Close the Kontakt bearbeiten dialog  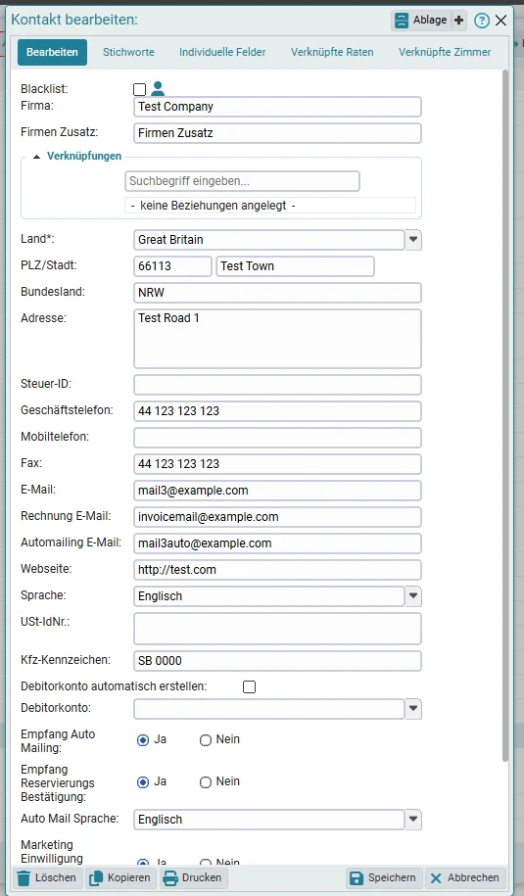point(501,21)
